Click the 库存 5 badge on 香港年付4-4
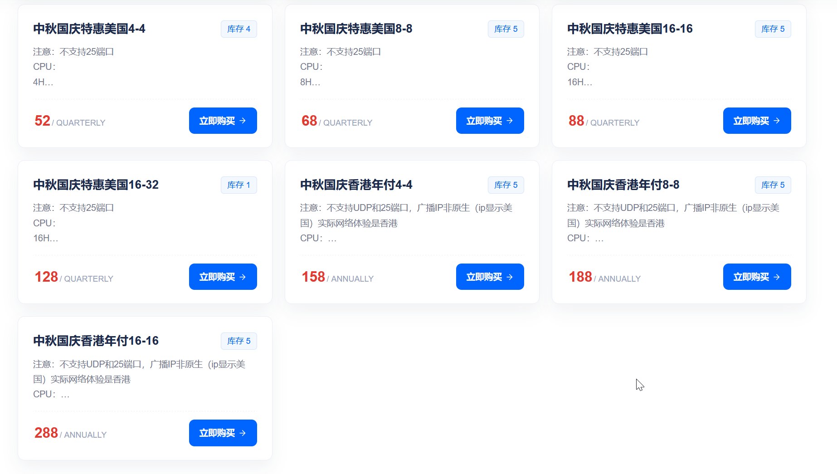Image resolution: width=837 pixels, height=474 pixels. pos(506,185)
